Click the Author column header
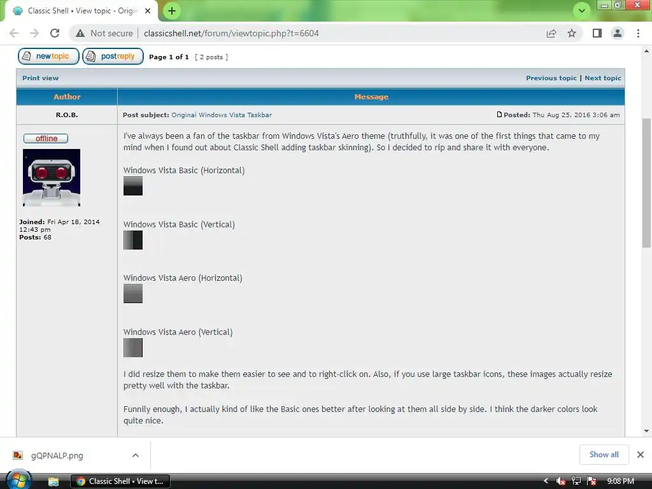 (67, 97)
